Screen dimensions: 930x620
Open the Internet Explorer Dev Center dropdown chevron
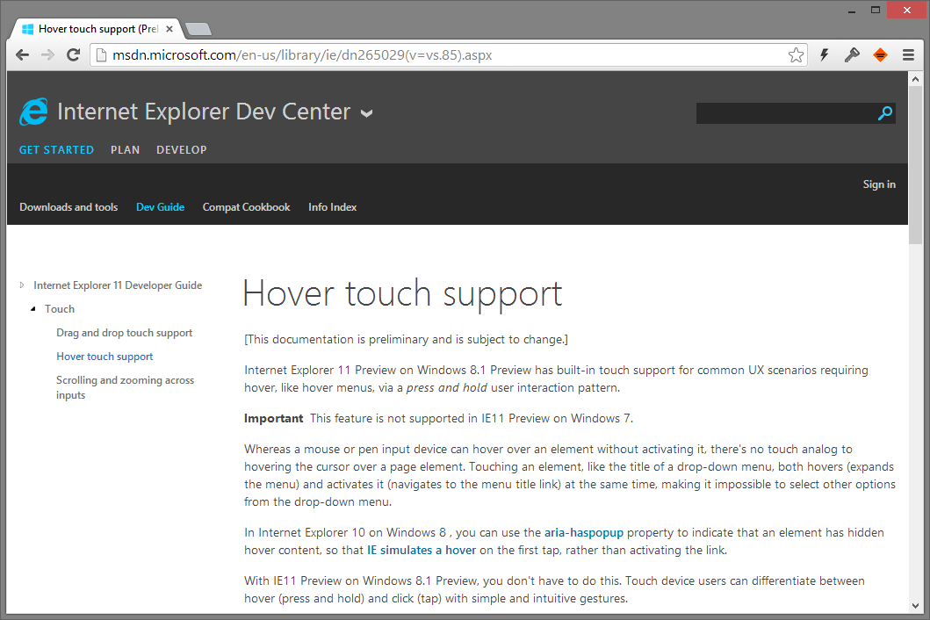click(367, 113)
